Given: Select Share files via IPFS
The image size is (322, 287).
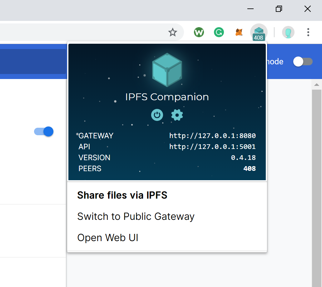Looking at the screenshot, I should pos(122,195).
